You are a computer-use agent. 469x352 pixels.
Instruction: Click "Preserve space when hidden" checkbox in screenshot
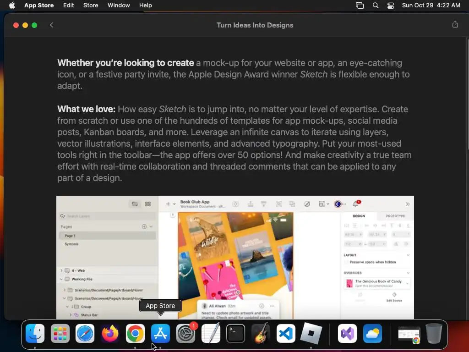(346, 262)
